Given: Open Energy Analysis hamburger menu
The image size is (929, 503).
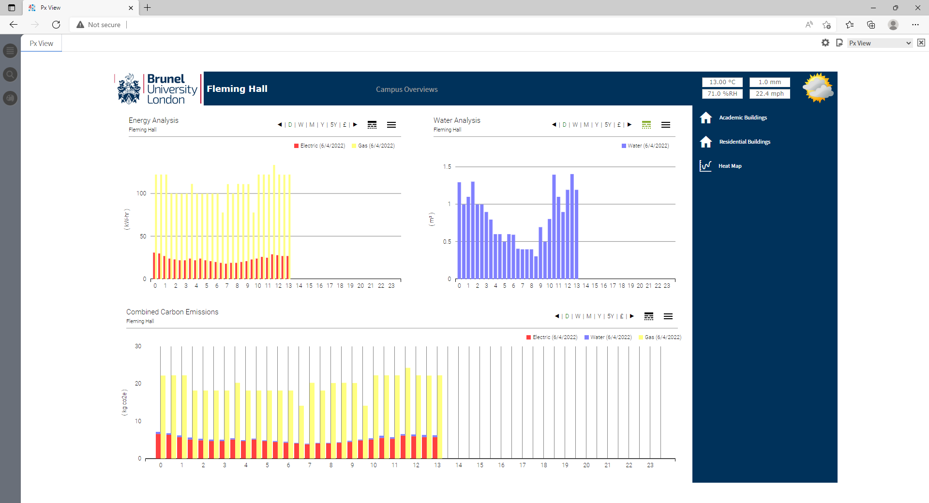Looking at the screenshot, I should point(391,125).
